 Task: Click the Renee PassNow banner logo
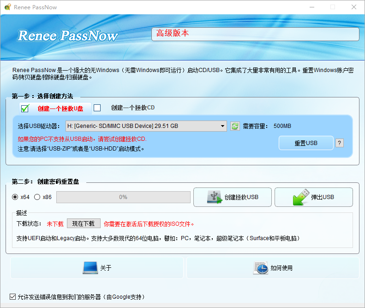[x=68, y=36]
